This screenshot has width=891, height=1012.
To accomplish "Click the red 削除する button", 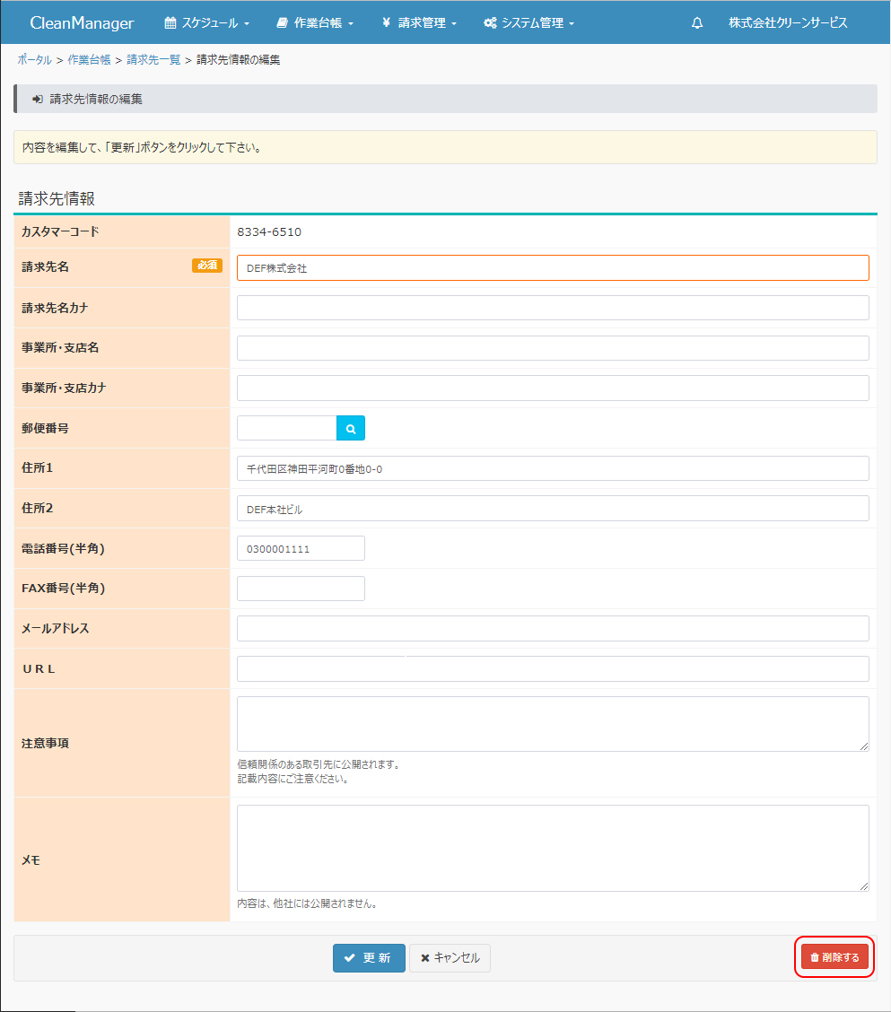I will (834, 957).
